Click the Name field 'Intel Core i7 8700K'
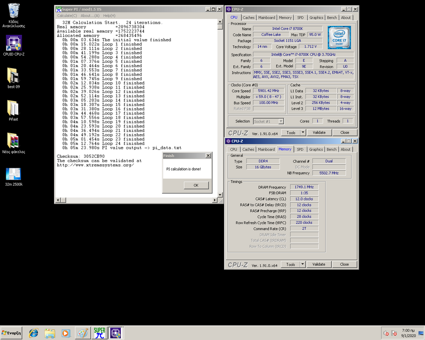Viewport: 425px width, 340px height. (288, 29)
